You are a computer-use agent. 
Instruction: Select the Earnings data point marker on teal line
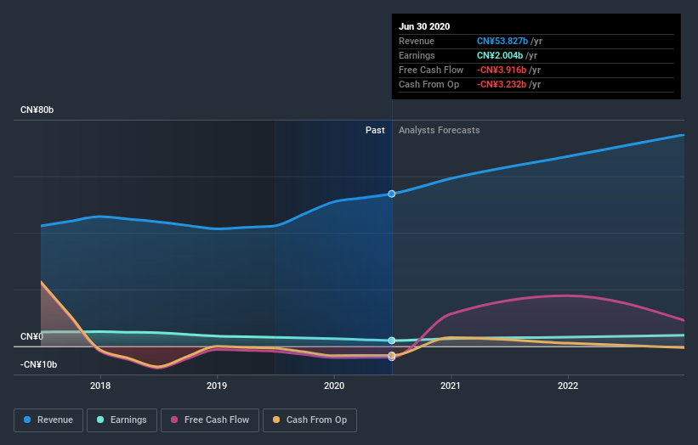coord(392,341)
